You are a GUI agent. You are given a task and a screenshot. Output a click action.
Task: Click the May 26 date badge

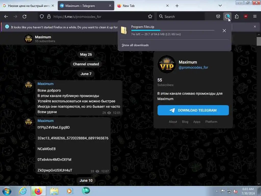coord(86,55)
